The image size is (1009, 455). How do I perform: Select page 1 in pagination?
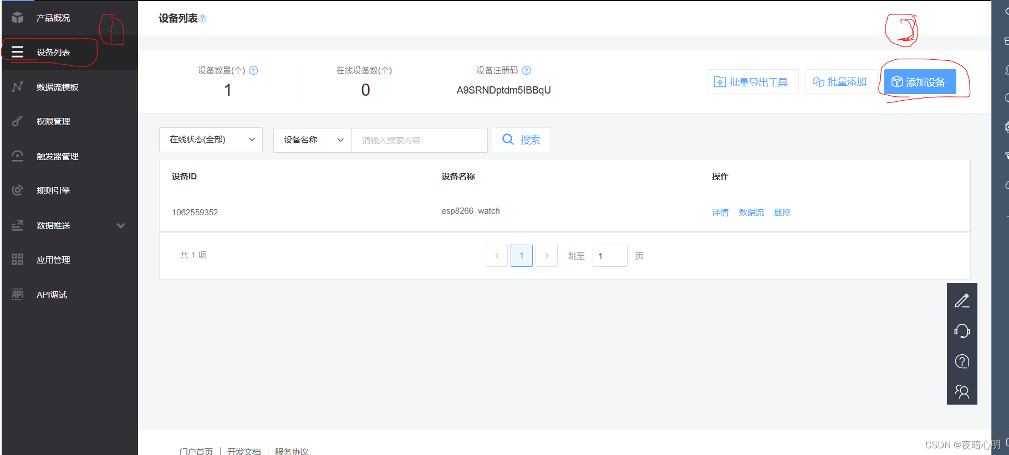pos(522,256)
